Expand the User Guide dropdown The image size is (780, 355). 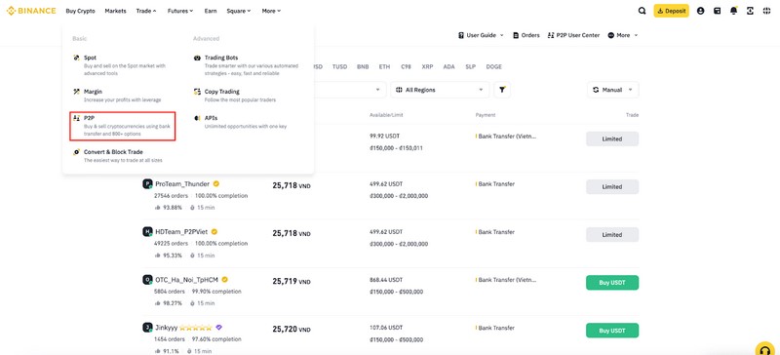coord(481,35)
